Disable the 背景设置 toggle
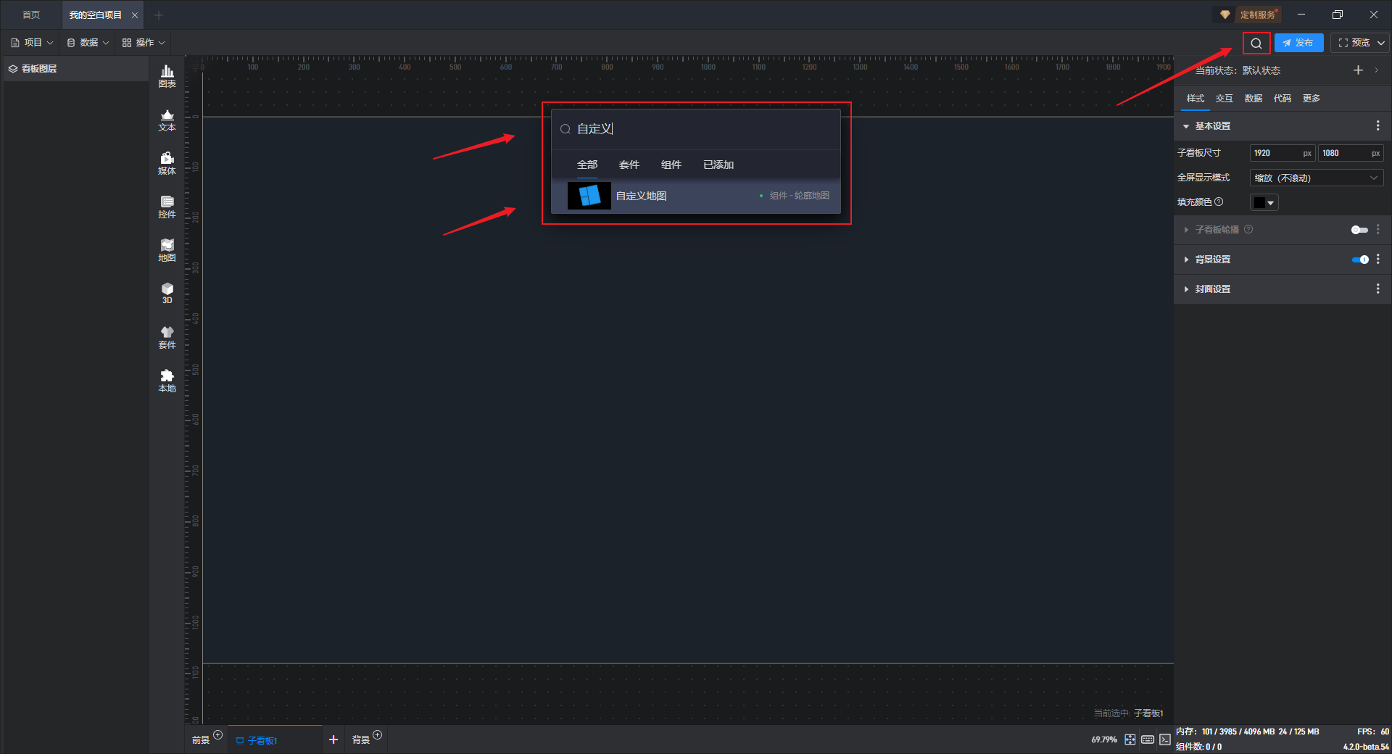1392x754 pixels. (x=1360, y=260)
